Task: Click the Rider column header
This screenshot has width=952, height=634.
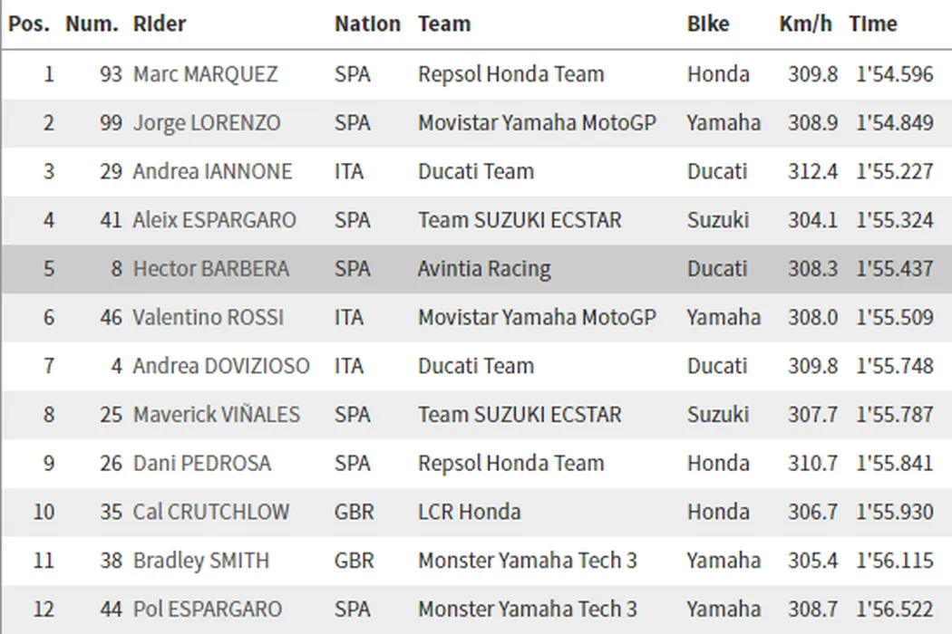Action: point(160,24)
